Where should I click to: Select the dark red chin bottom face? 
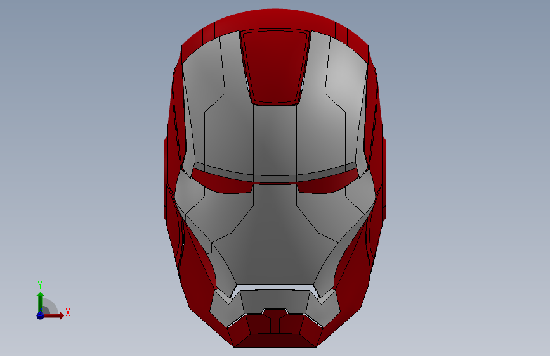275,341
